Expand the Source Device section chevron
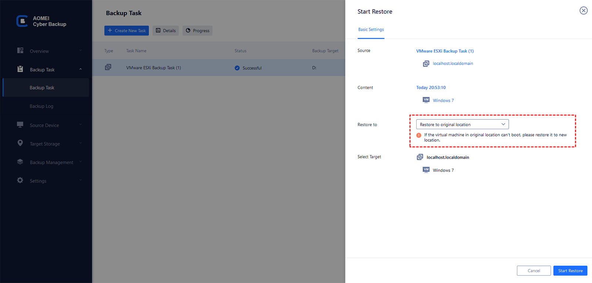This screenshot has height=283, width=592. (81, 125)
